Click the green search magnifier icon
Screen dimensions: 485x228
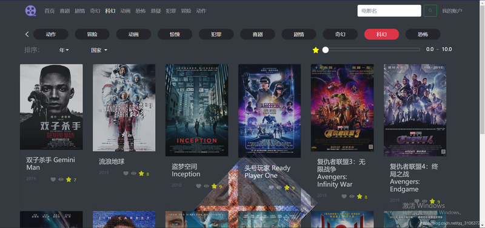coord(430,11)
